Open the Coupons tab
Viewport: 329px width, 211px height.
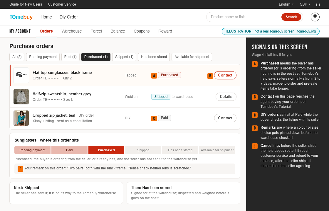tap(142, 31)
